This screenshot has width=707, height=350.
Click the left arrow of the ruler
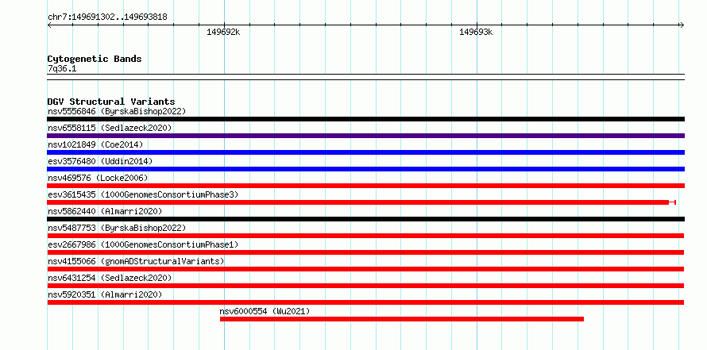(49, 25)
